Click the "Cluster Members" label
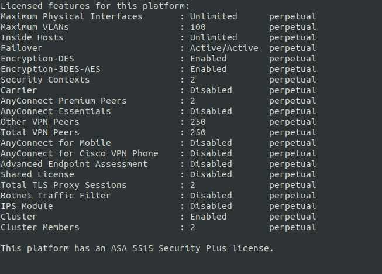The height and width of the screenshot is (274, 382). pyautogui.click(x=40, y=227)
